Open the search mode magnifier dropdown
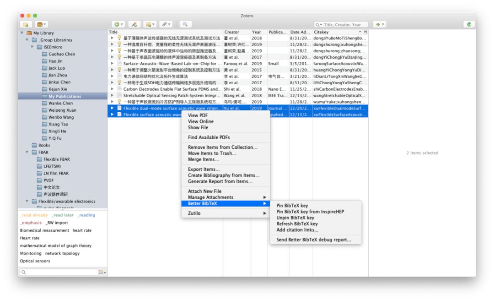 (x=319, y=25)
